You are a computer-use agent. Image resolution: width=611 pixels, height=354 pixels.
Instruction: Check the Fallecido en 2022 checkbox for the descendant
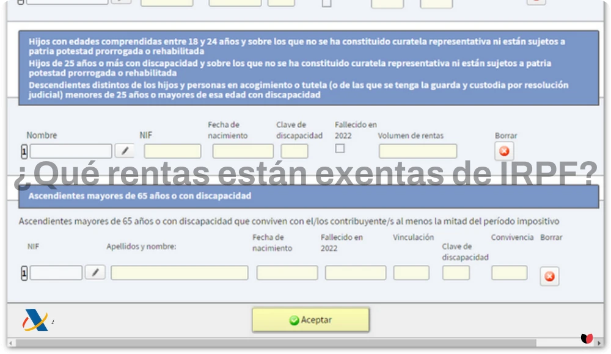(339, 147)
